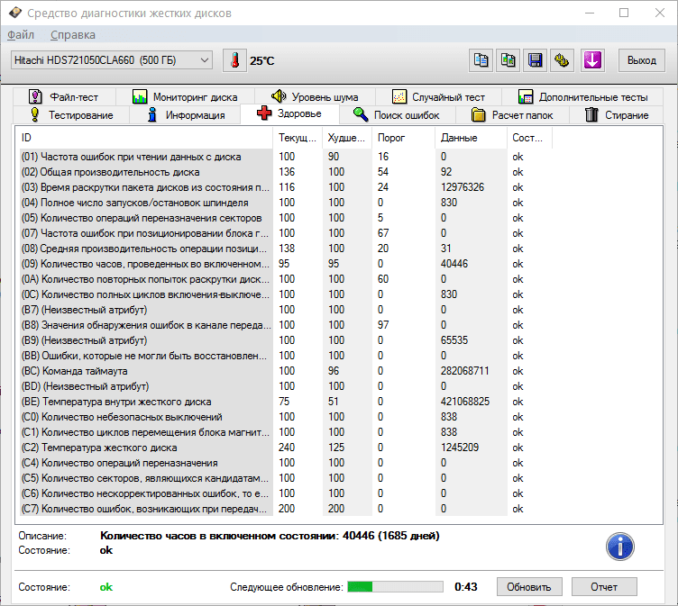Click the blue information icon
This screenshot has width=678, height=606.
[x=619, y=546]
